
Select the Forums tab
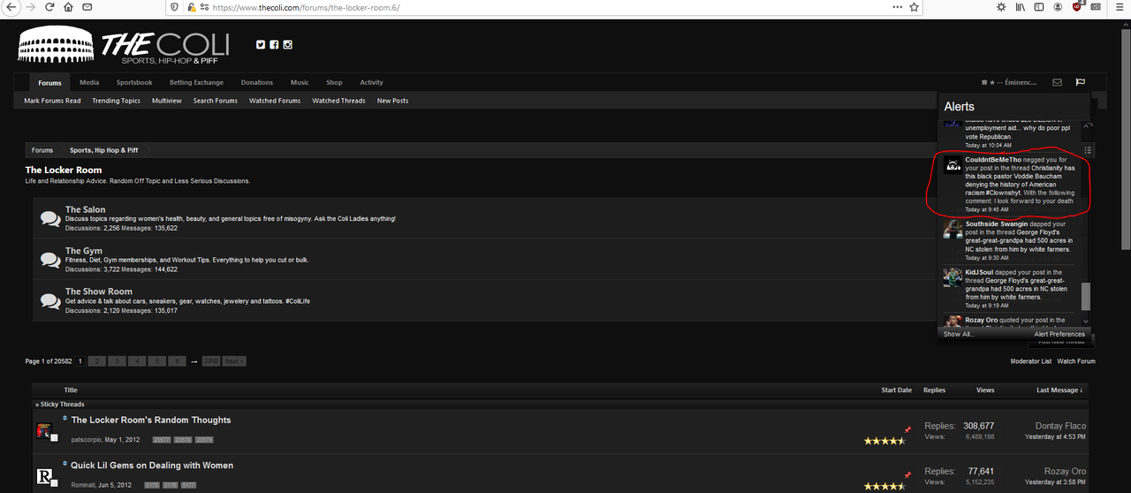[50, 83]
